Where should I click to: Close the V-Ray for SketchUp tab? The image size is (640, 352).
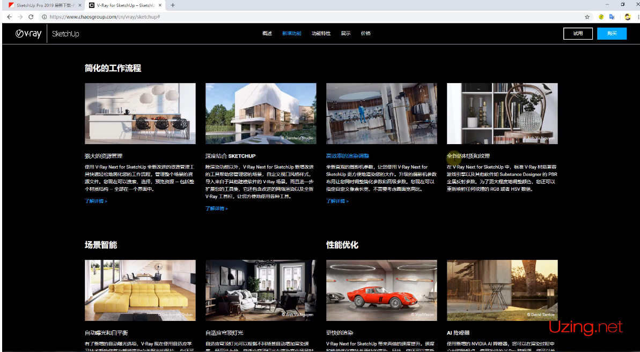click(x=160, y=5)
